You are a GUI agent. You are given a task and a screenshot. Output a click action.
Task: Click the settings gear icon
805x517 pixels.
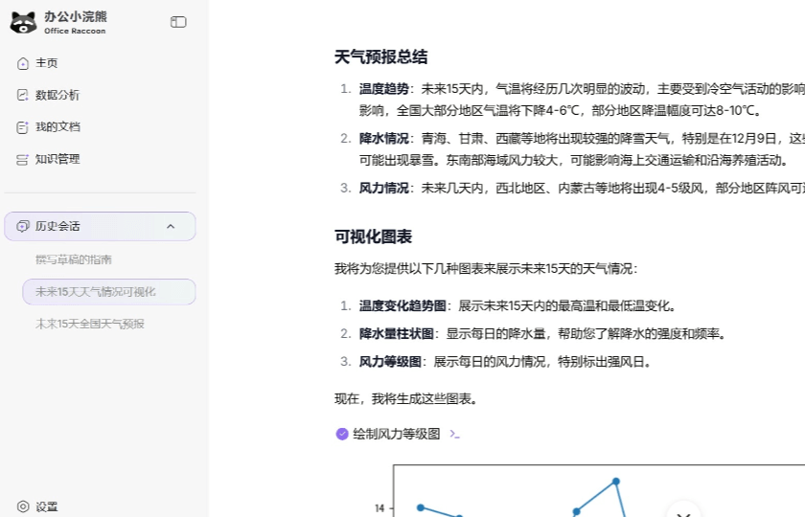pyautogui.click(x=23, y=506)
